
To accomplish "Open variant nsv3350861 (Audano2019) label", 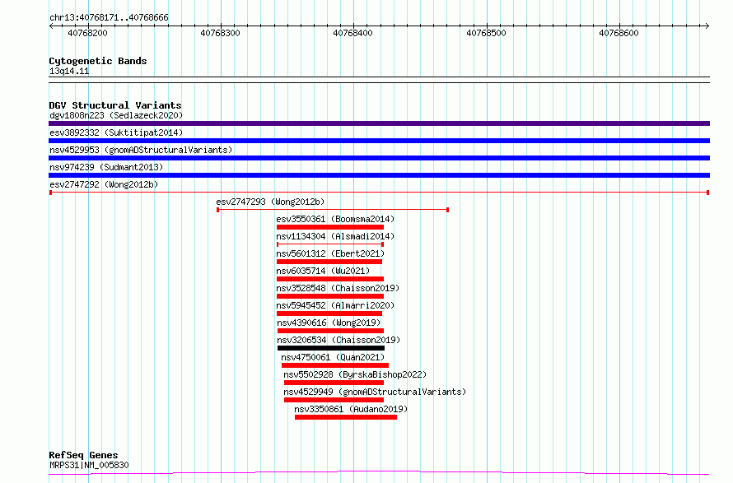I will [351, 409].
